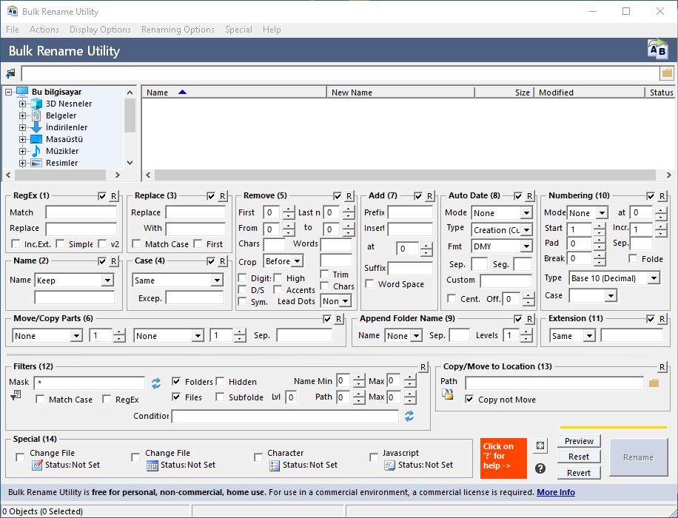Click the refresh icon next to Mask field

[x=156, y=383]
